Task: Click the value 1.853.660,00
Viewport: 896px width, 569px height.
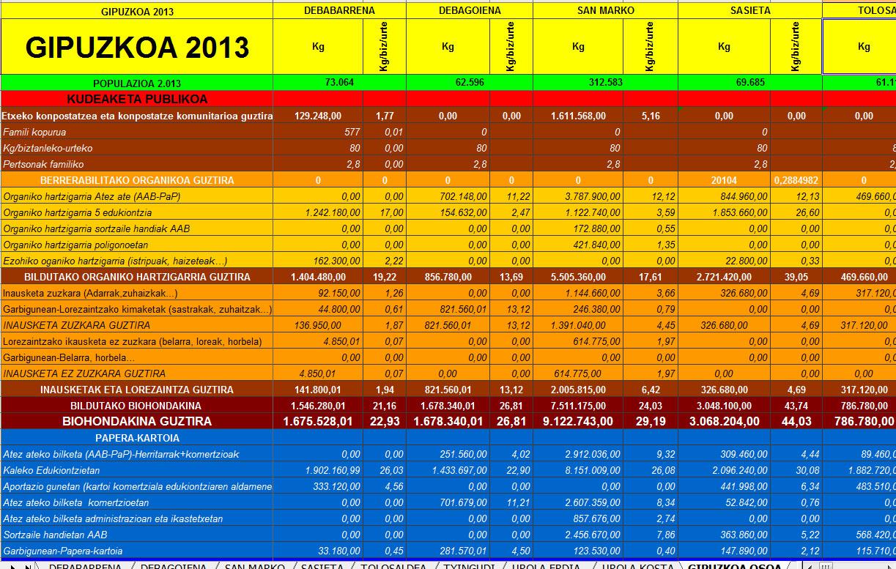Action: [x=724, y=212]
